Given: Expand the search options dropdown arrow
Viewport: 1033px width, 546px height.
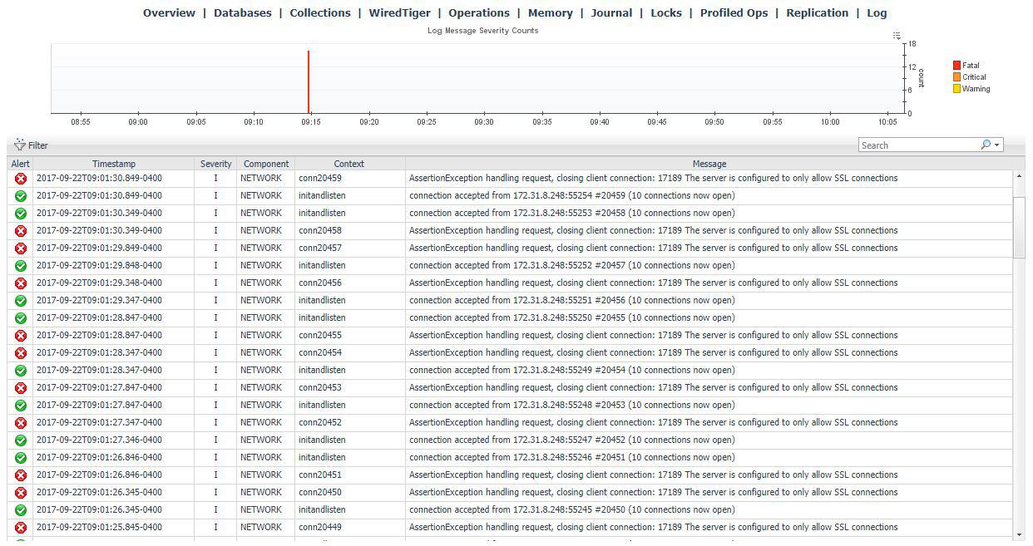Looking at the screenshot, I should pyautogui.click(x=996, y=145).
